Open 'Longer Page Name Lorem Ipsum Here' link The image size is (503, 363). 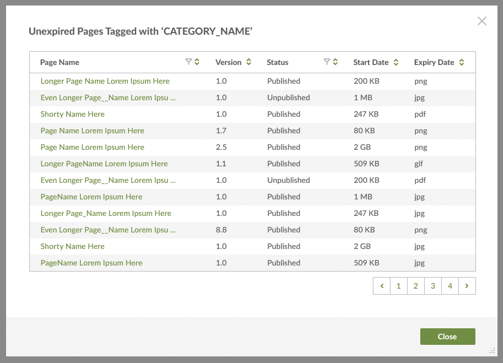pyautogui.click(x=105, y=81)
